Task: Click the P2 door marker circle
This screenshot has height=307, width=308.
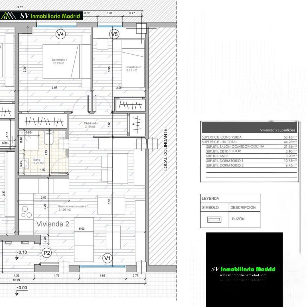Action: pos(46,253)
